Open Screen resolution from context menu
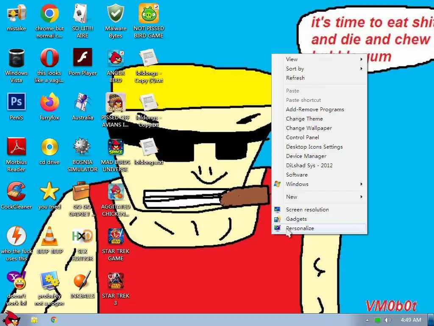The height and width of the screenshot is (326, 434). click(x=320, y=210)
